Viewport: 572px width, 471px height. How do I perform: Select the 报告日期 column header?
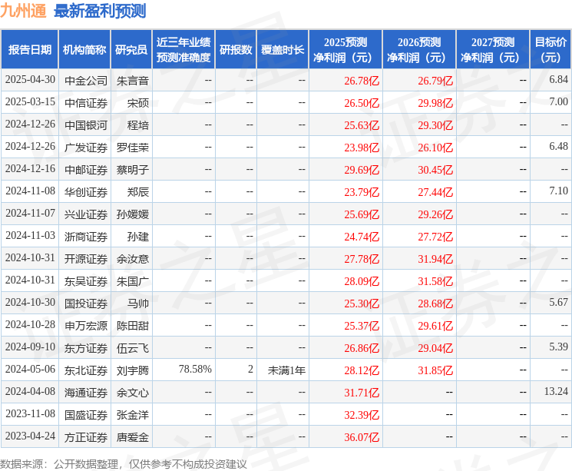29,50
